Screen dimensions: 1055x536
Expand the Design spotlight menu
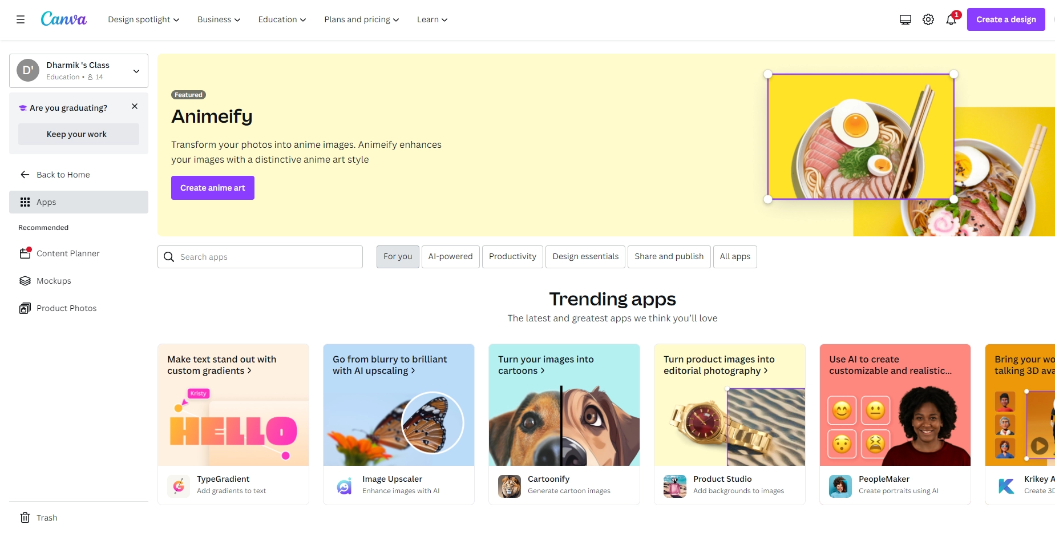click(143, 19)
